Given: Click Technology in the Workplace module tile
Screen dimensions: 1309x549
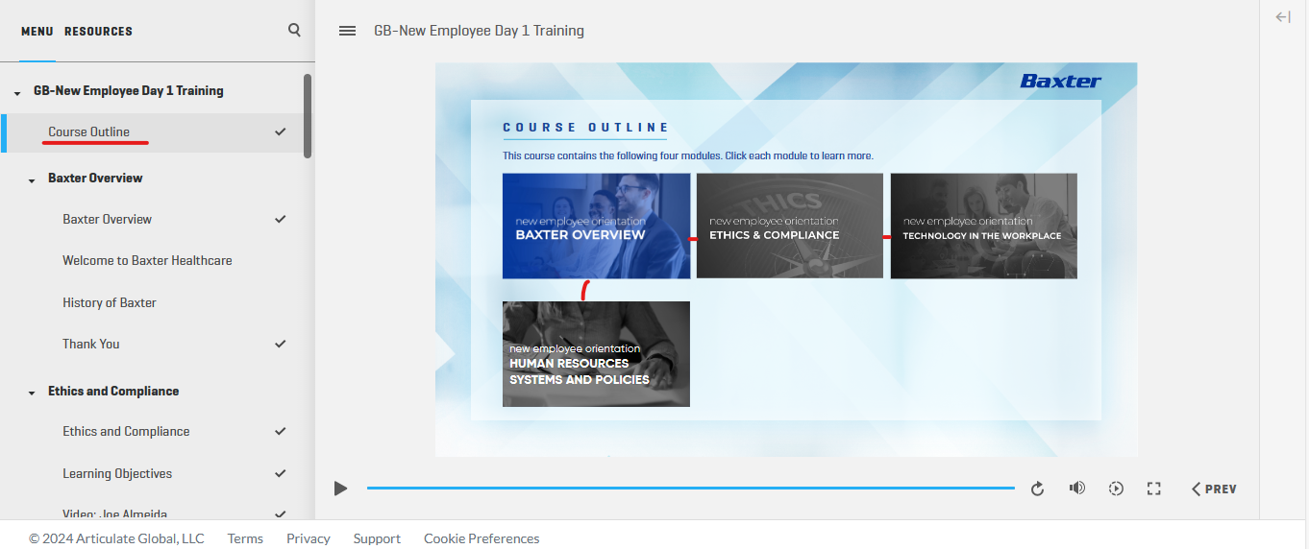Looking at the screenshot, I should click(983, 226).
